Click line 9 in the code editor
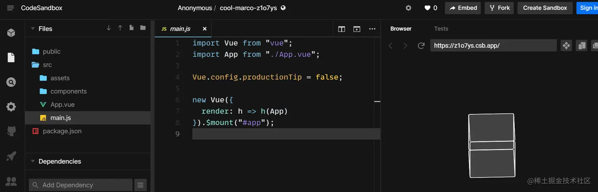This screenshot has width=598, height=192. (x=286, y=134)
